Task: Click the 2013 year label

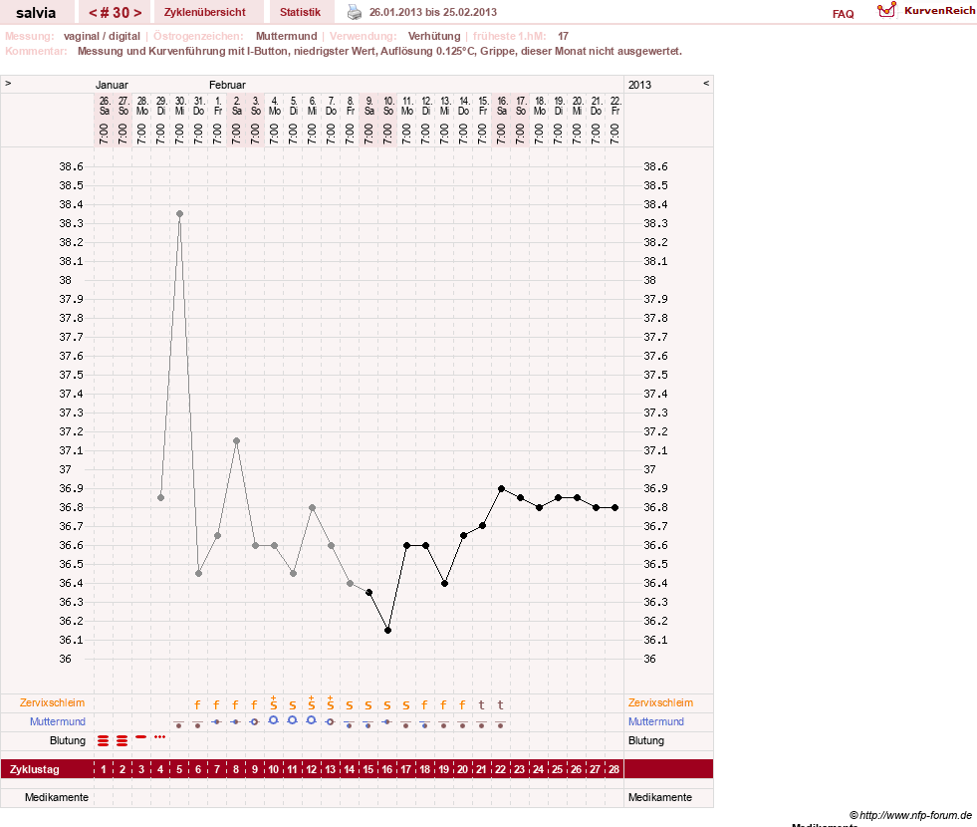Action: tap(639, 85)
